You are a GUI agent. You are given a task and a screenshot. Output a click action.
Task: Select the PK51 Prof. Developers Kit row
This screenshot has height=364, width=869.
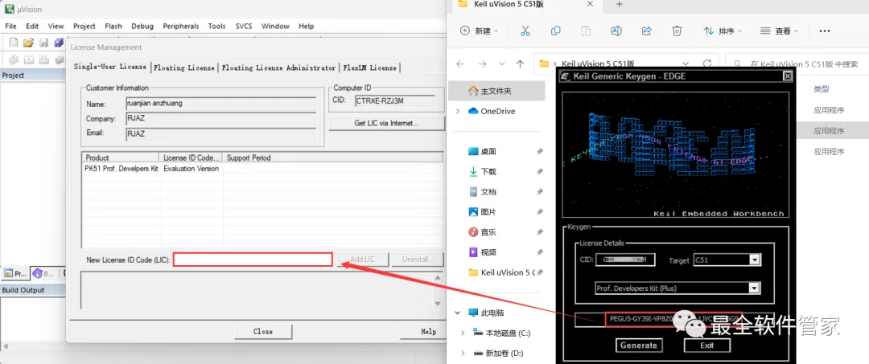pyautogui.click(x=262, y=169)
